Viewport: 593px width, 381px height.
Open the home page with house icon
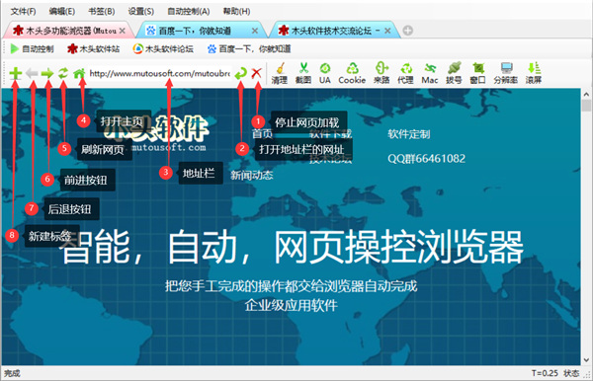coord(79,73)
